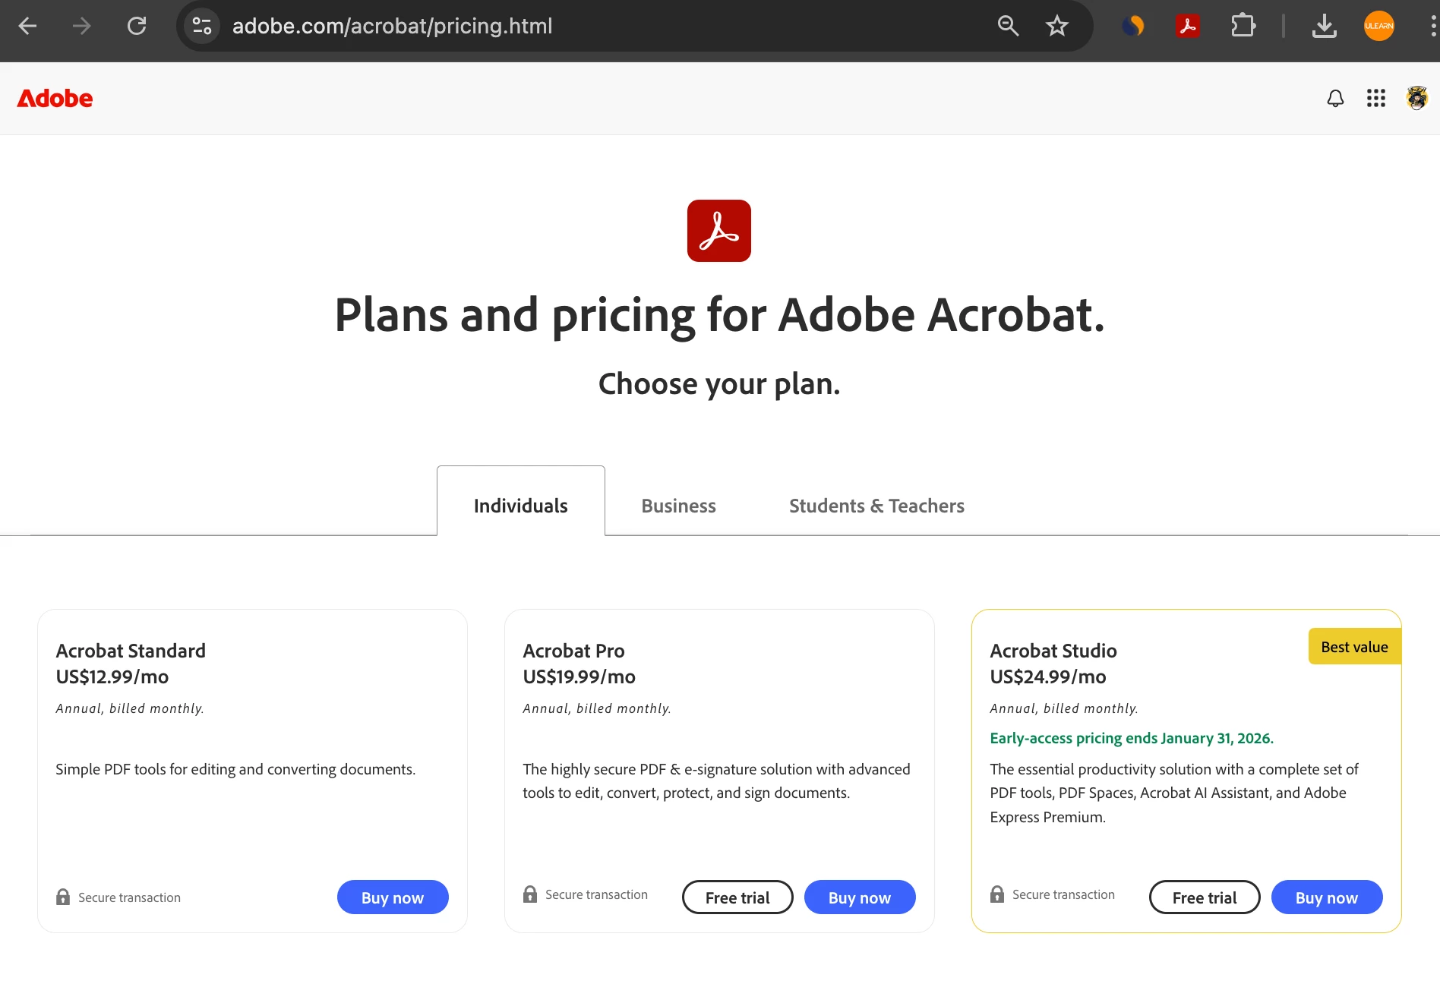Click the 'highly secure PDF & e-signature' description
1440x984 pixels.
coord(716,781)
